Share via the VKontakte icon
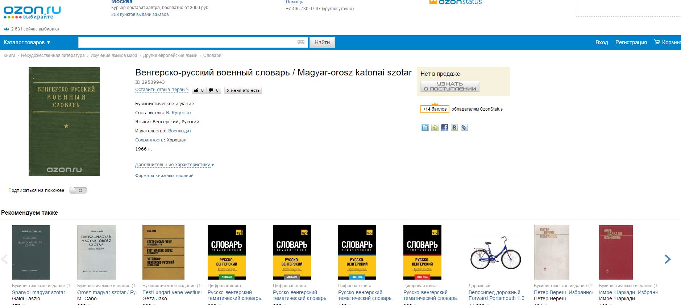Image resolution: width=681 pixels, height=305 pixels. (x=454, y=128)
